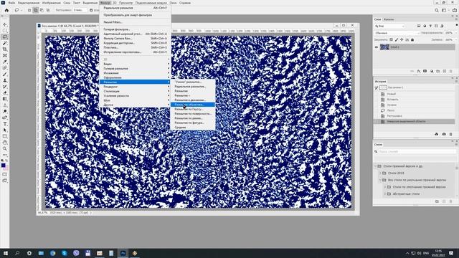Add a layer style via fx icon
Screen dimensions: 459x258
click(x=419, y=71)
